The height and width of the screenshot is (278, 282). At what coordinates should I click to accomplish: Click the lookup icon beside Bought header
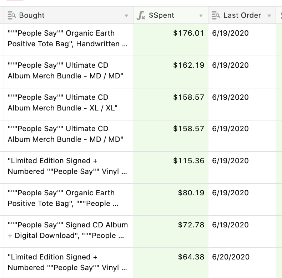pos(12,15)
